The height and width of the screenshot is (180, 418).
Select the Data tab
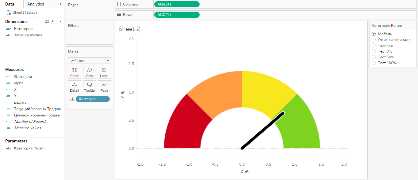click(x=10, y=4)
